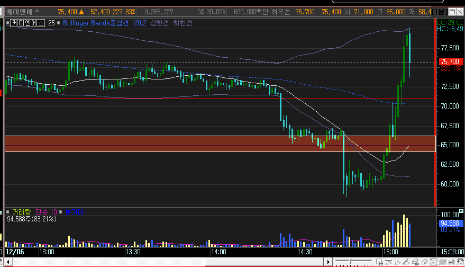Click the moving average period 25 label
This screenshot has width=465, height=267.
pyautogui.click(x=51, y=23)
